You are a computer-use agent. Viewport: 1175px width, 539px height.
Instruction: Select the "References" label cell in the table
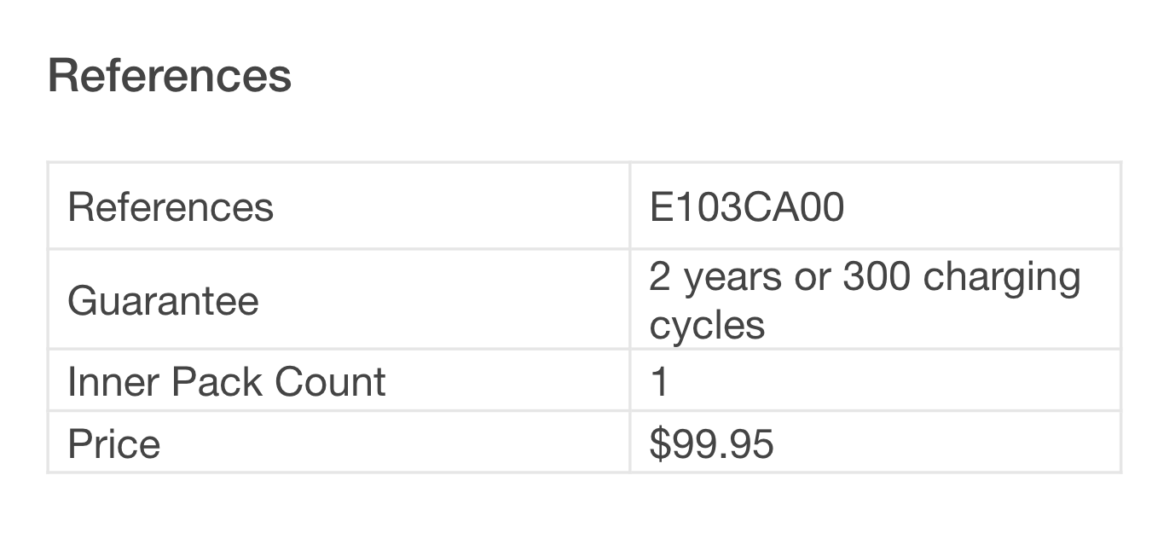[x=171, y=207]
